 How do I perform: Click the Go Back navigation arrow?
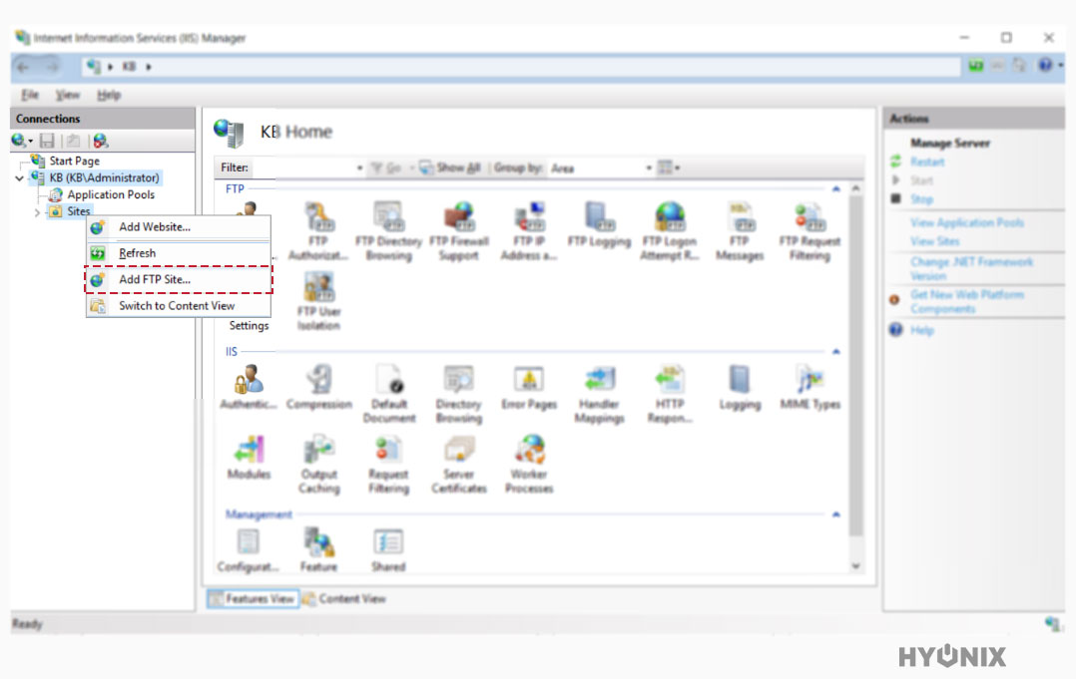23,67
